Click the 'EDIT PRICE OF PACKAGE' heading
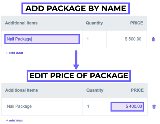The height and width of the screenshot is (124, 160). 79,76
